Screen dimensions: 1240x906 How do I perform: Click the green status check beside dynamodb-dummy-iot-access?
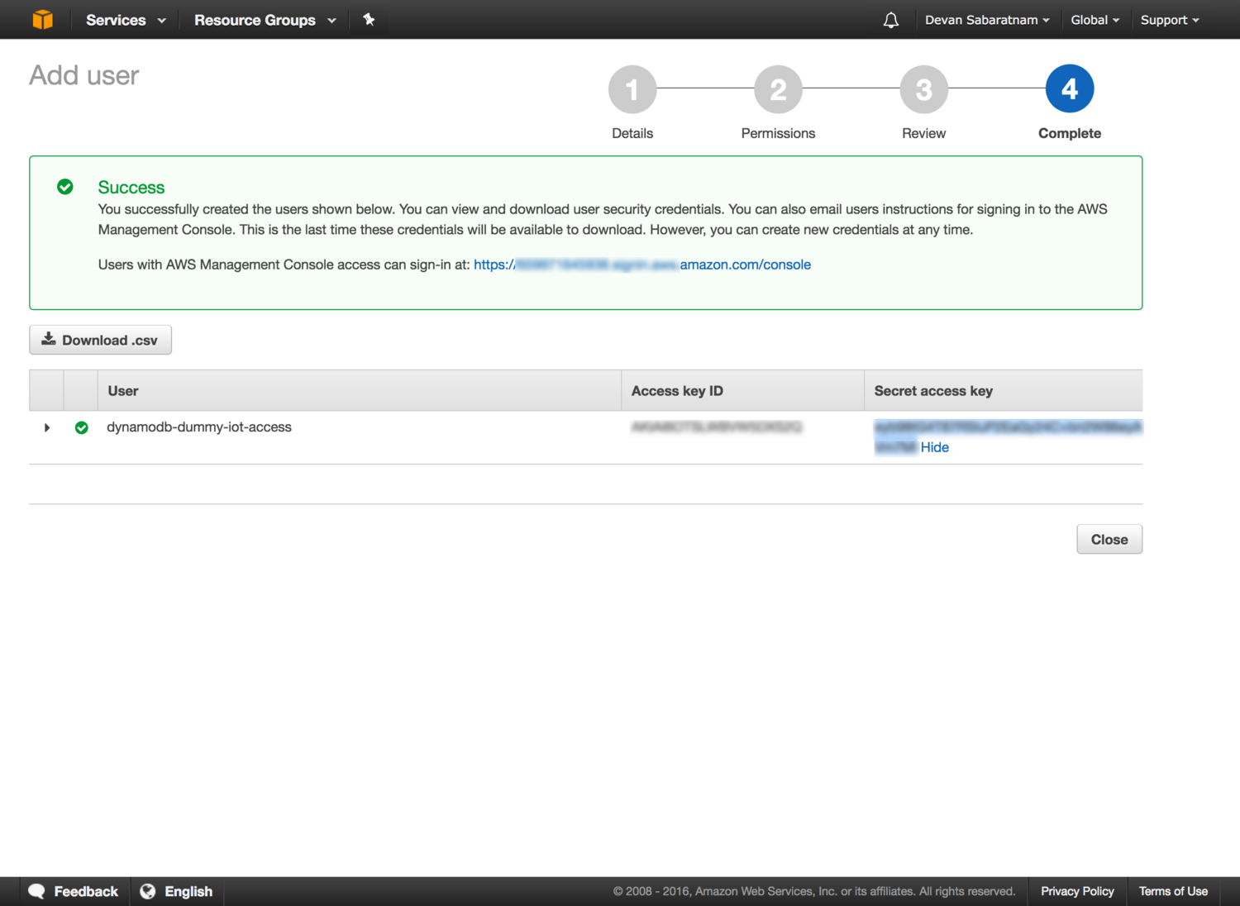pos(82,427)
